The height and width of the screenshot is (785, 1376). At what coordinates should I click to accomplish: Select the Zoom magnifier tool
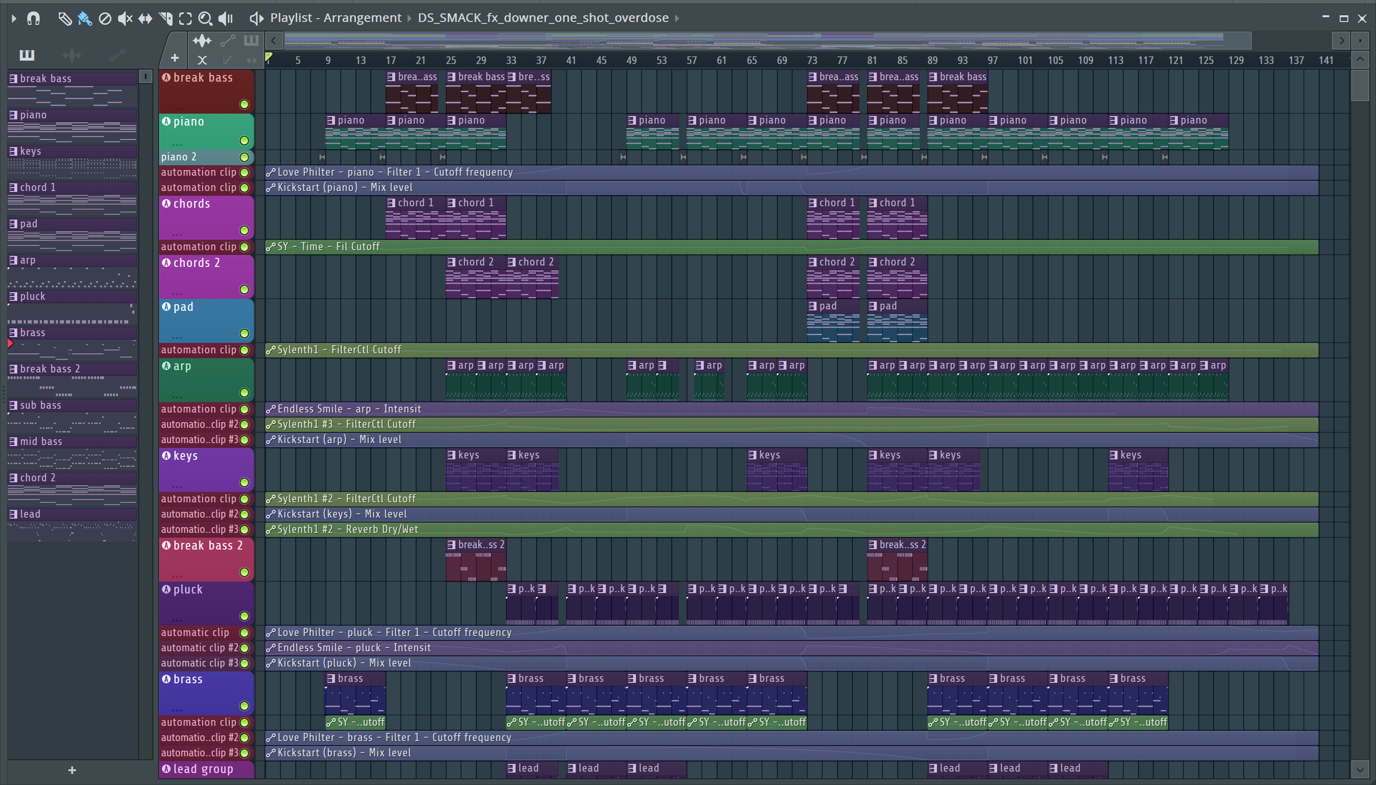point(205,18)
